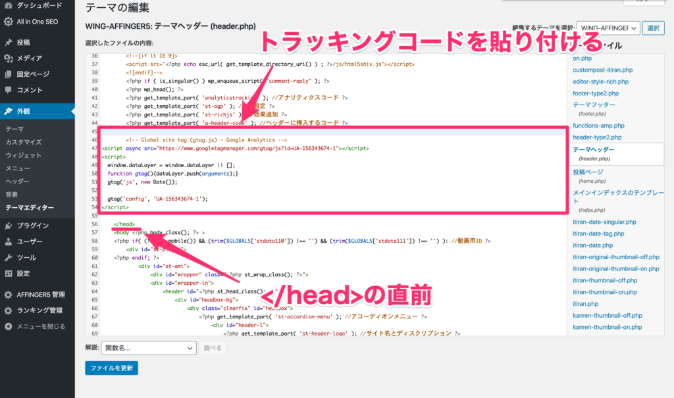Image resolution: width=674 pixels, height=398 pixels.
Task: Click the Dashboard gauge icon in sidebar
Action: click(8, 5)
